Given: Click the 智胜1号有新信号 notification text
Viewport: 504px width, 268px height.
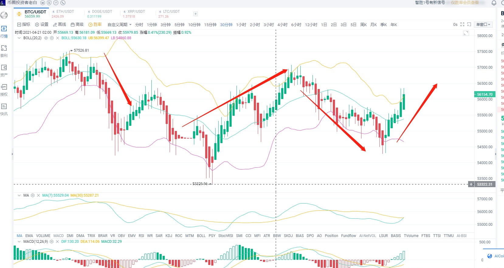Looking at the screenshot, I should point(430,2).
